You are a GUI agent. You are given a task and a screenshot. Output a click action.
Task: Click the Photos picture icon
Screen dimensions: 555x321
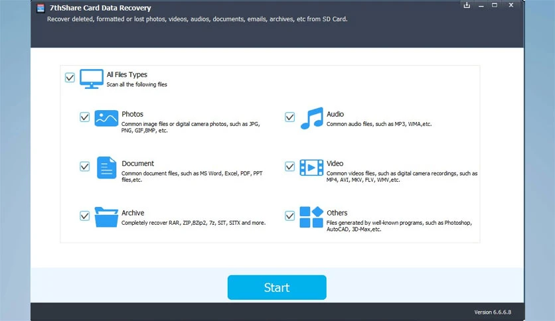[106, 118]
